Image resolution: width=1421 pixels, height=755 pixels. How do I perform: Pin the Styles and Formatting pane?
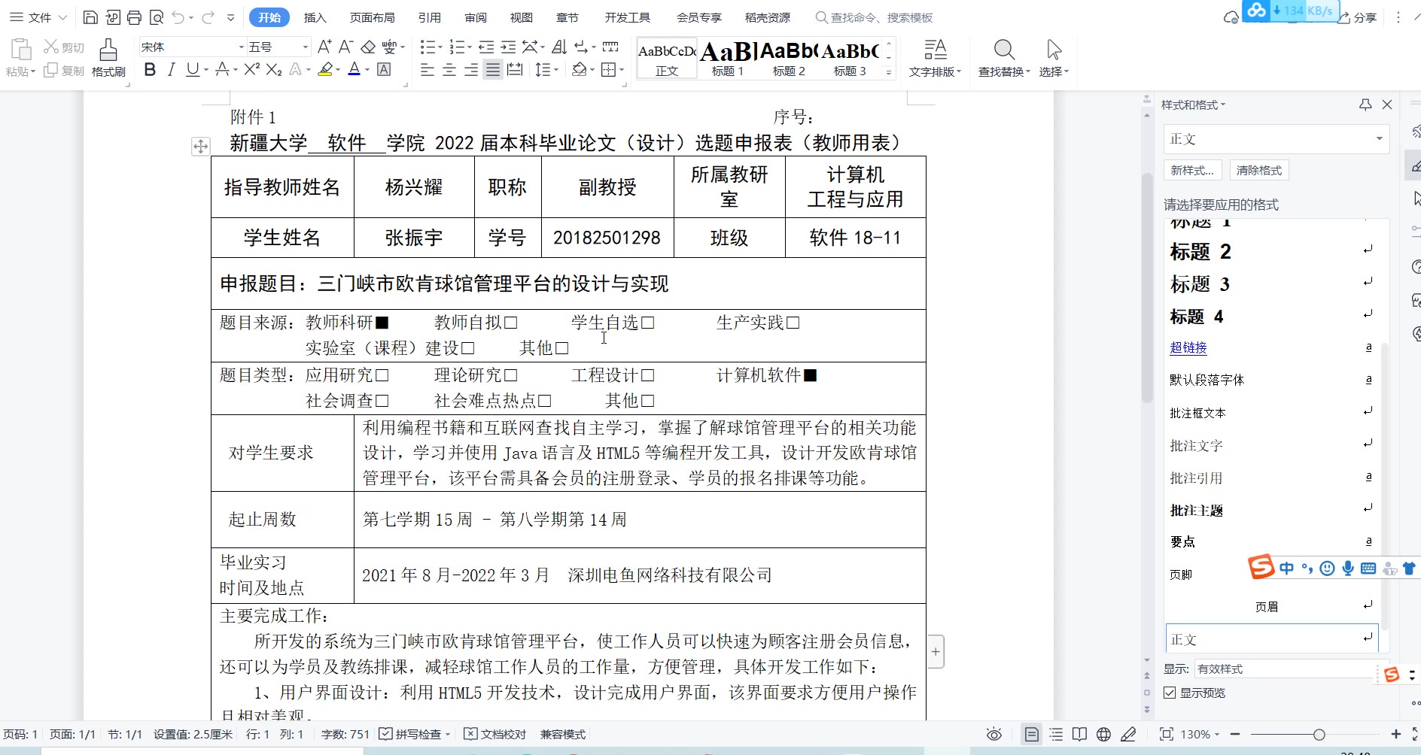[x=1365, y=105]
